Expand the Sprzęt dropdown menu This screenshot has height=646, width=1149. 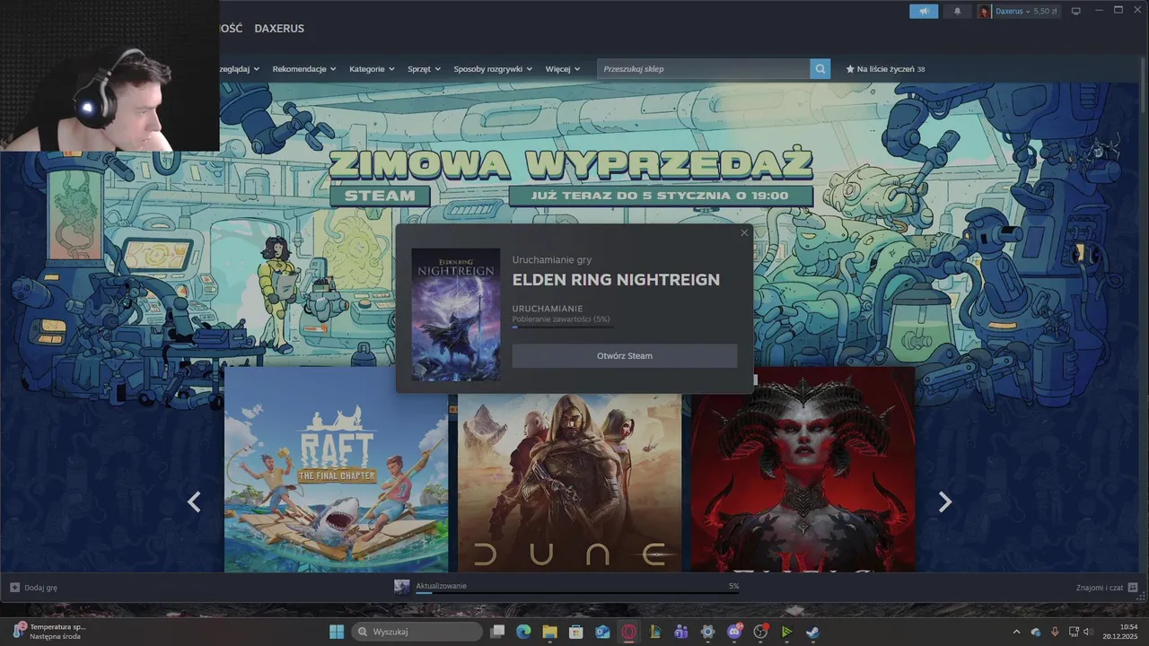[425, 69]
